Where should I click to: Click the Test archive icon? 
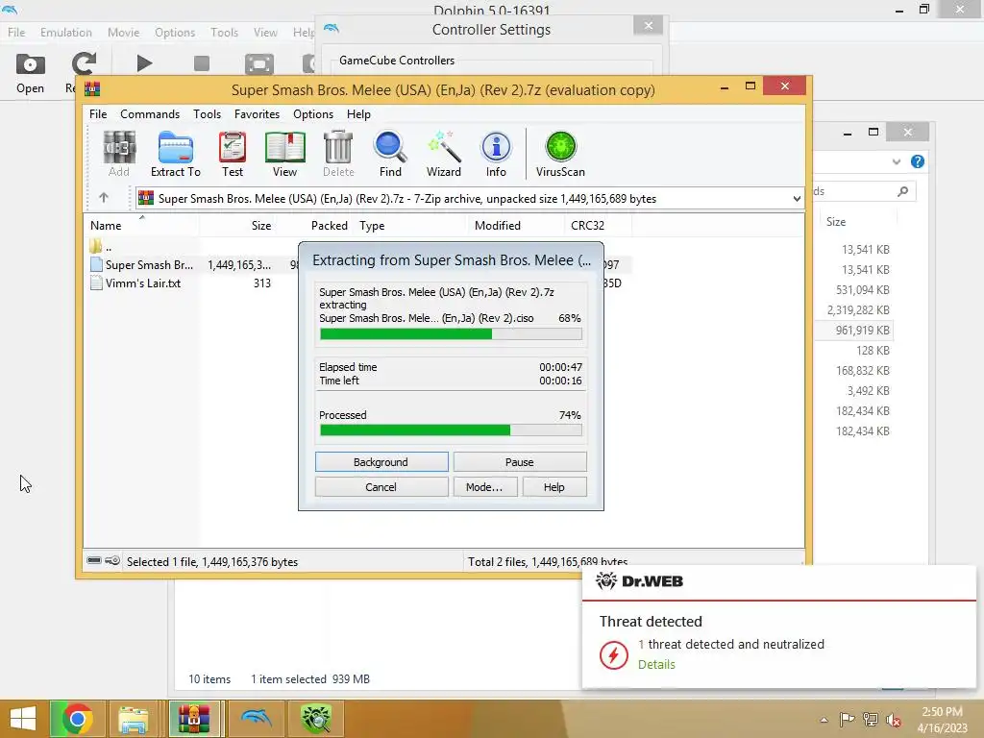(233, 154)
